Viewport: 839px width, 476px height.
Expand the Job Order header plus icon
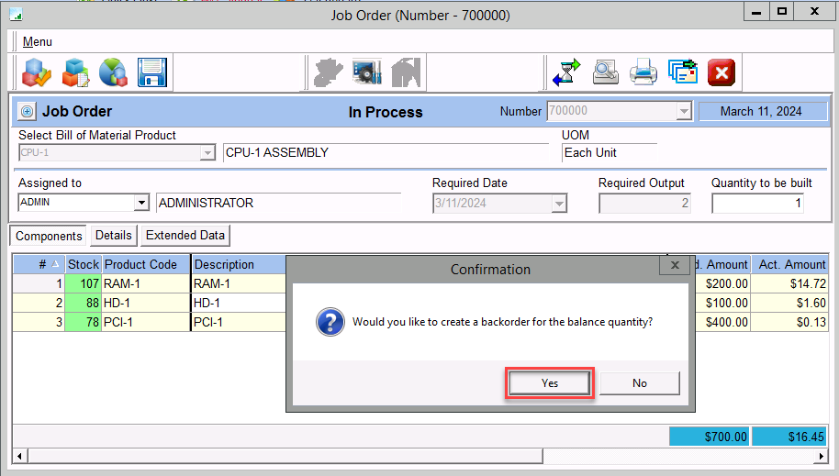pos(27,112)
